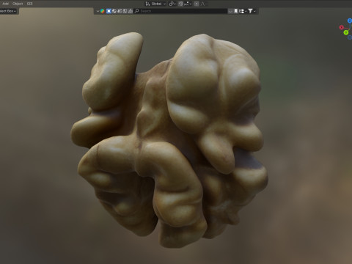The width and height of the screenshot is (352, 264).
Task: Click the bookmark icon
Action: 236,11
